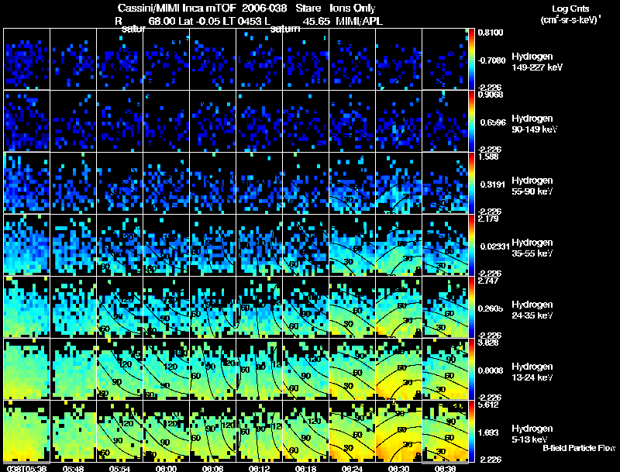Open the Hydrogen 55-90 keV panel at 05:48
Image resolution: width=620 pixels, height=472 pixels.
click(73, 183)
